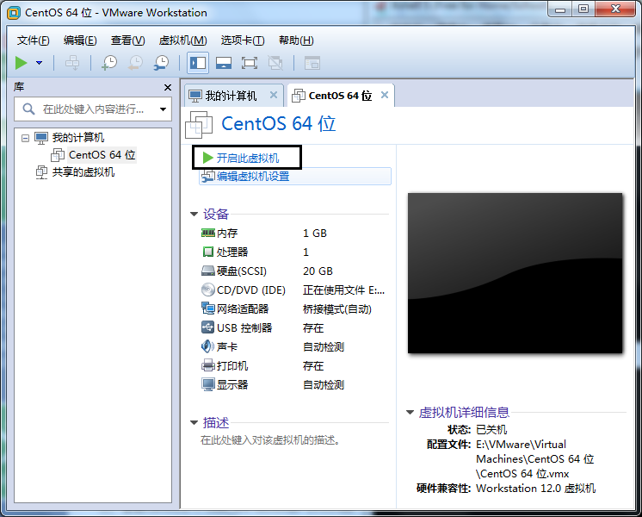
Task: Collapse the 我的计算机 tree node
Action: (x=25, y=138)
